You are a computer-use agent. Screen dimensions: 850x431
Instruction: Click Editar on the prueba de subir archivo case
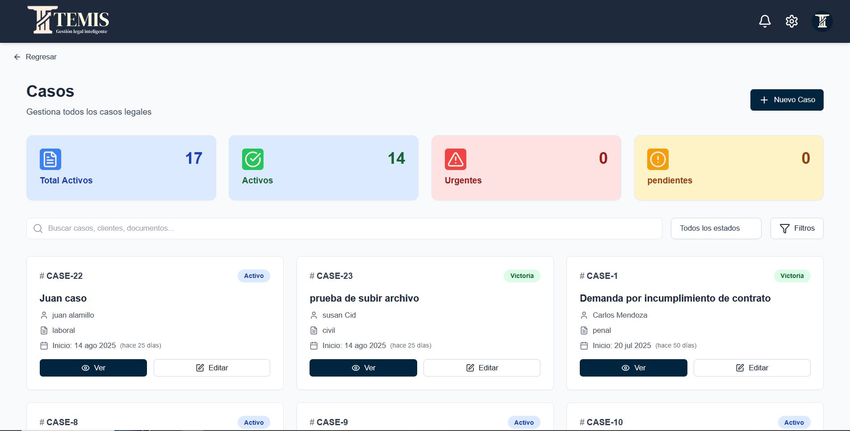click(482, 368)
